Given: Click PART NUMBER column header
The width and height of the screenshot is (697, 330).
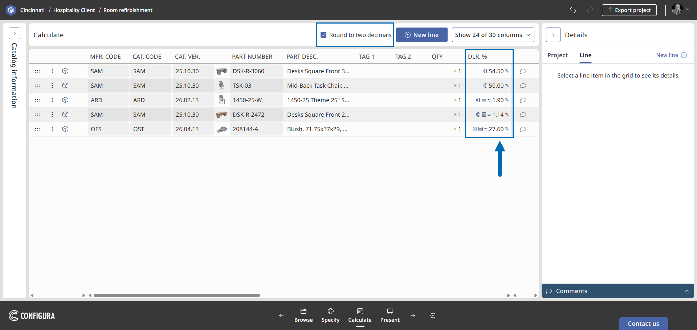Looking at the screenshot, I should (x=252, y=57).
